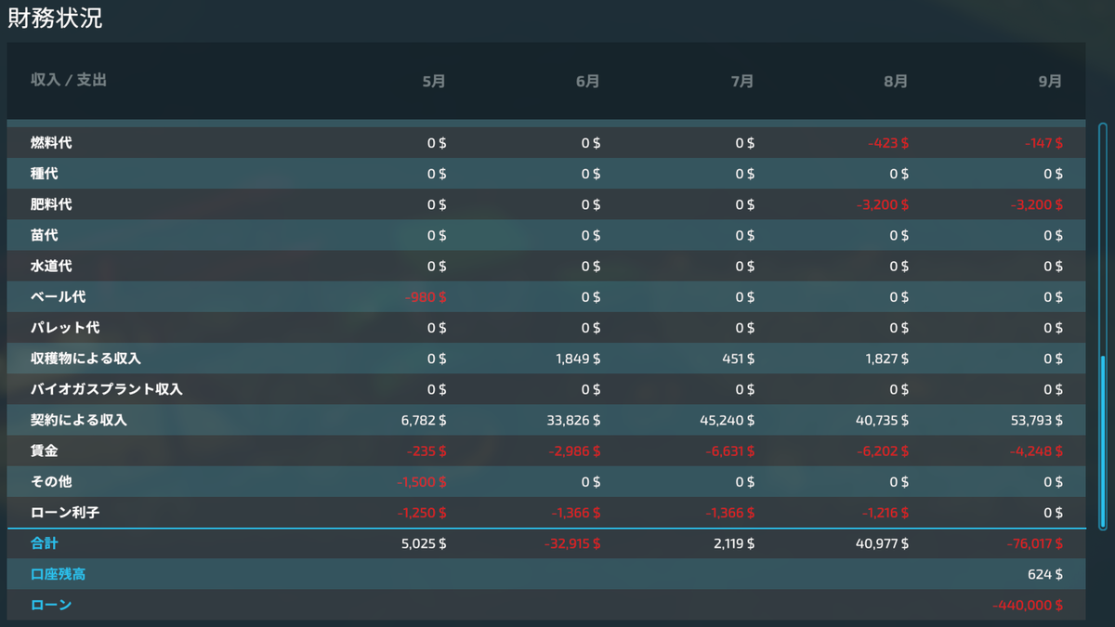The width and height of the screenshot is (1115, 627).
Task: Select the 9月 column header
Action: [x=1050, y=81]
